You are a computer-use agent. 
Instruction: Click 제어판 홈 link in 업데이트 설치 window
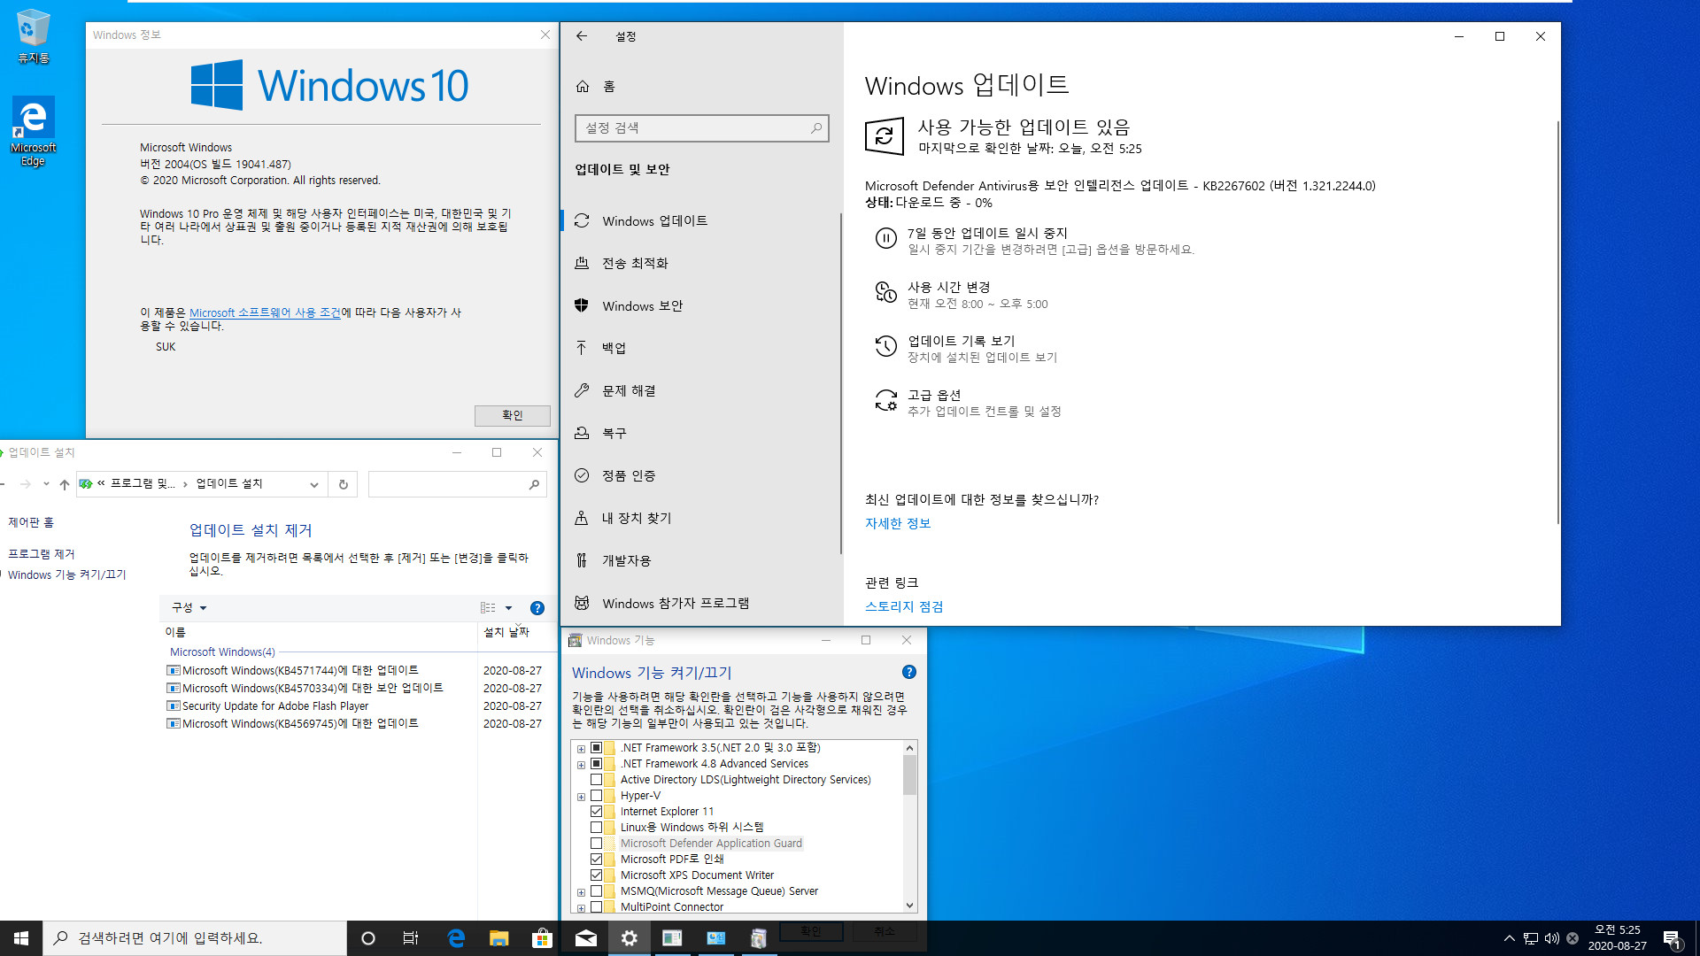click(x=31, y=522)
